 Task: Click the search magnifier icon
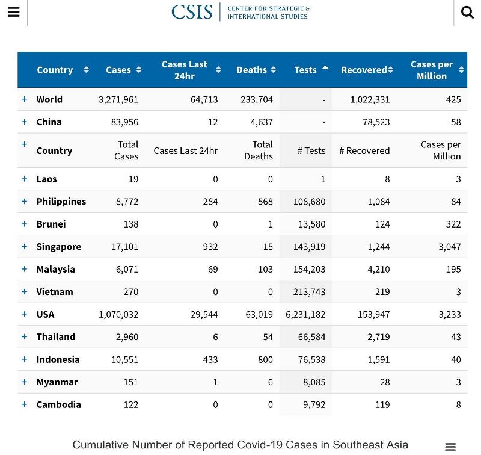click(x=467, y=13)
